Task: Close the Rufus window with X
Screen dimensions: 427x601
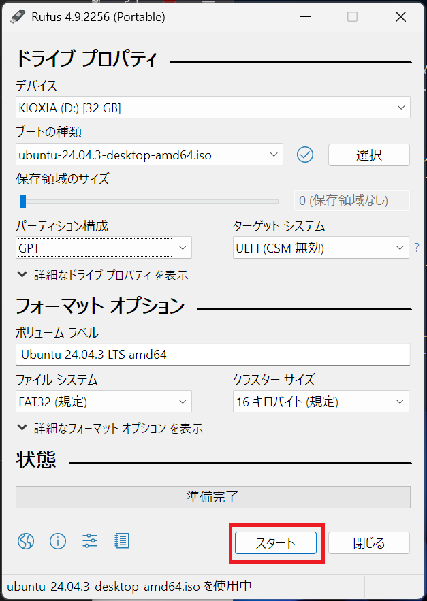Action: click(400, 17)
